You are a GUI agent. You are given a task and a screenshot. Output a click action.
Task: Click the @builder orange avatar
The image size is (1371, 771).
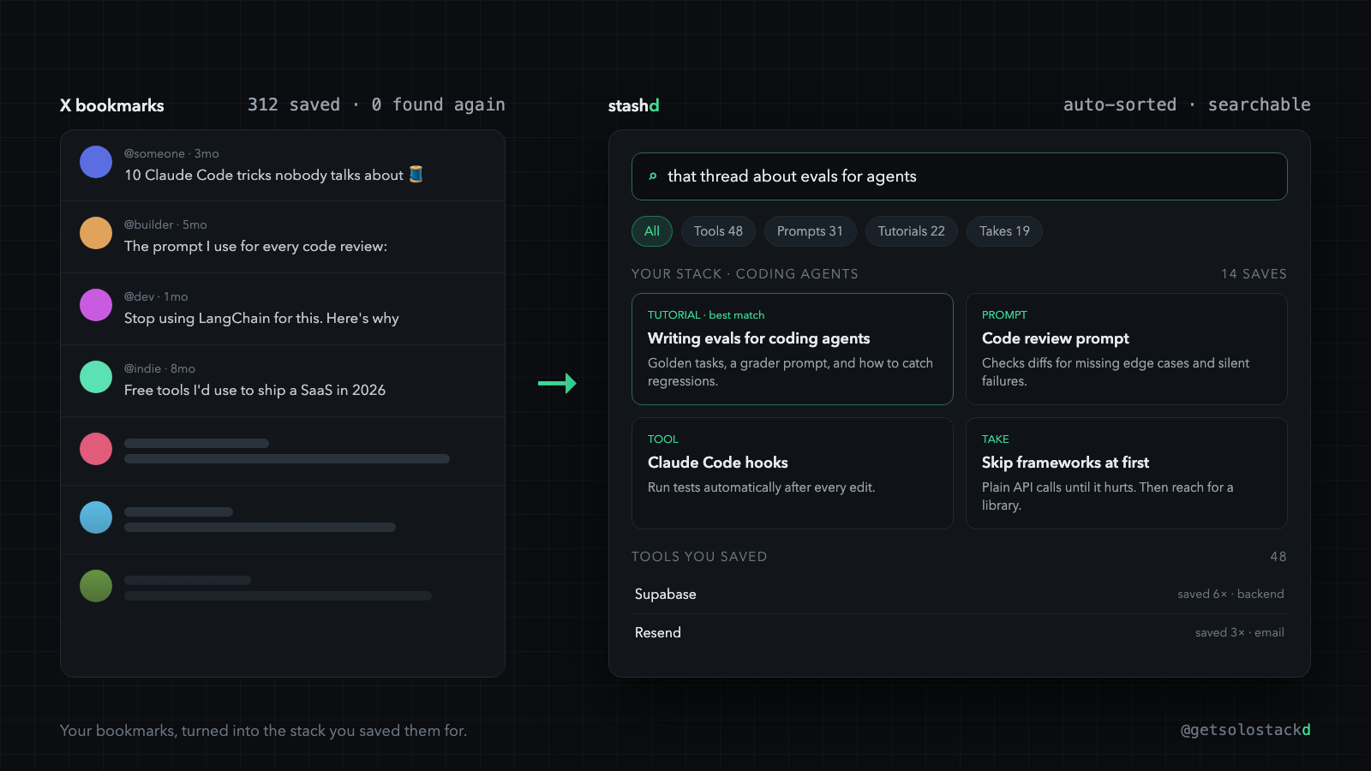[96, 233]
